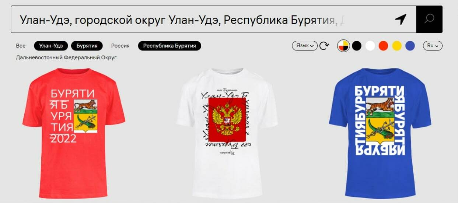Choose the red color swatch
The width and height of the screenshot is (458, 203).
[383, 46]
